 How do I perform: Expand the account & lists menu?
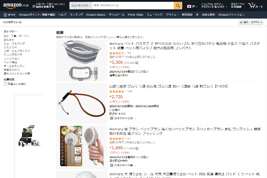coord(214,5)
